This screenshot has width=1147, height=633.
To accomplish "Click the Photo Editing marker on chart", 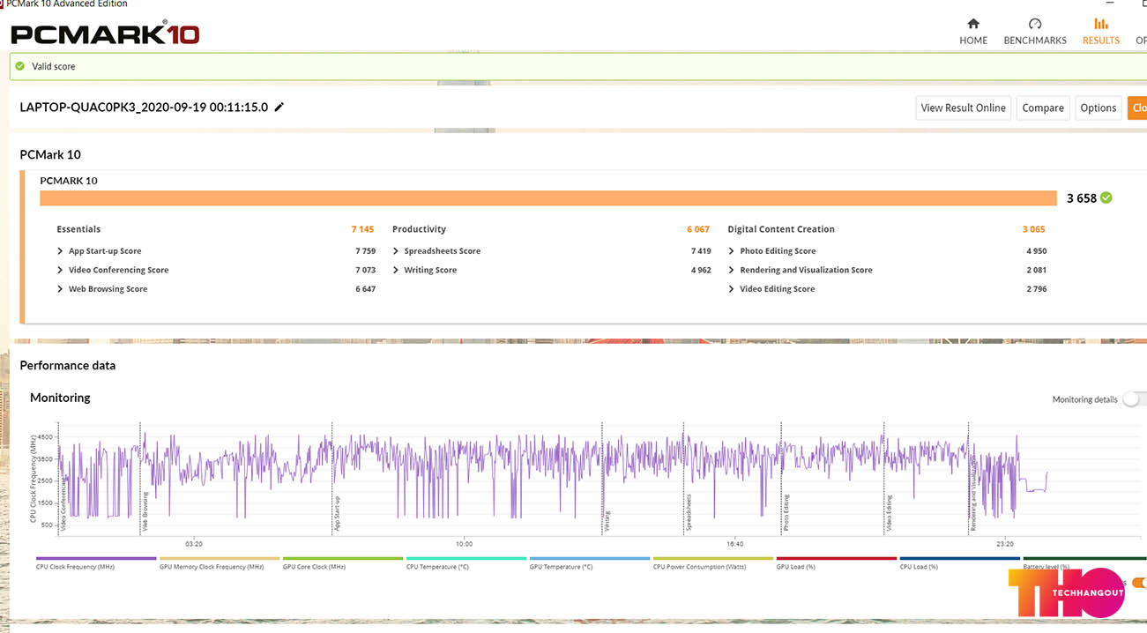I will coord(786,512).
